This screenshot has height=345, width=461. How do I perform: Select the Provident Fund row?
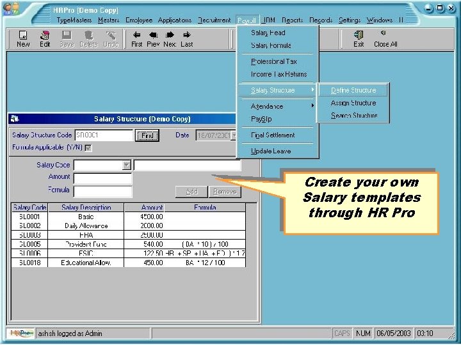tap(129, 244)
